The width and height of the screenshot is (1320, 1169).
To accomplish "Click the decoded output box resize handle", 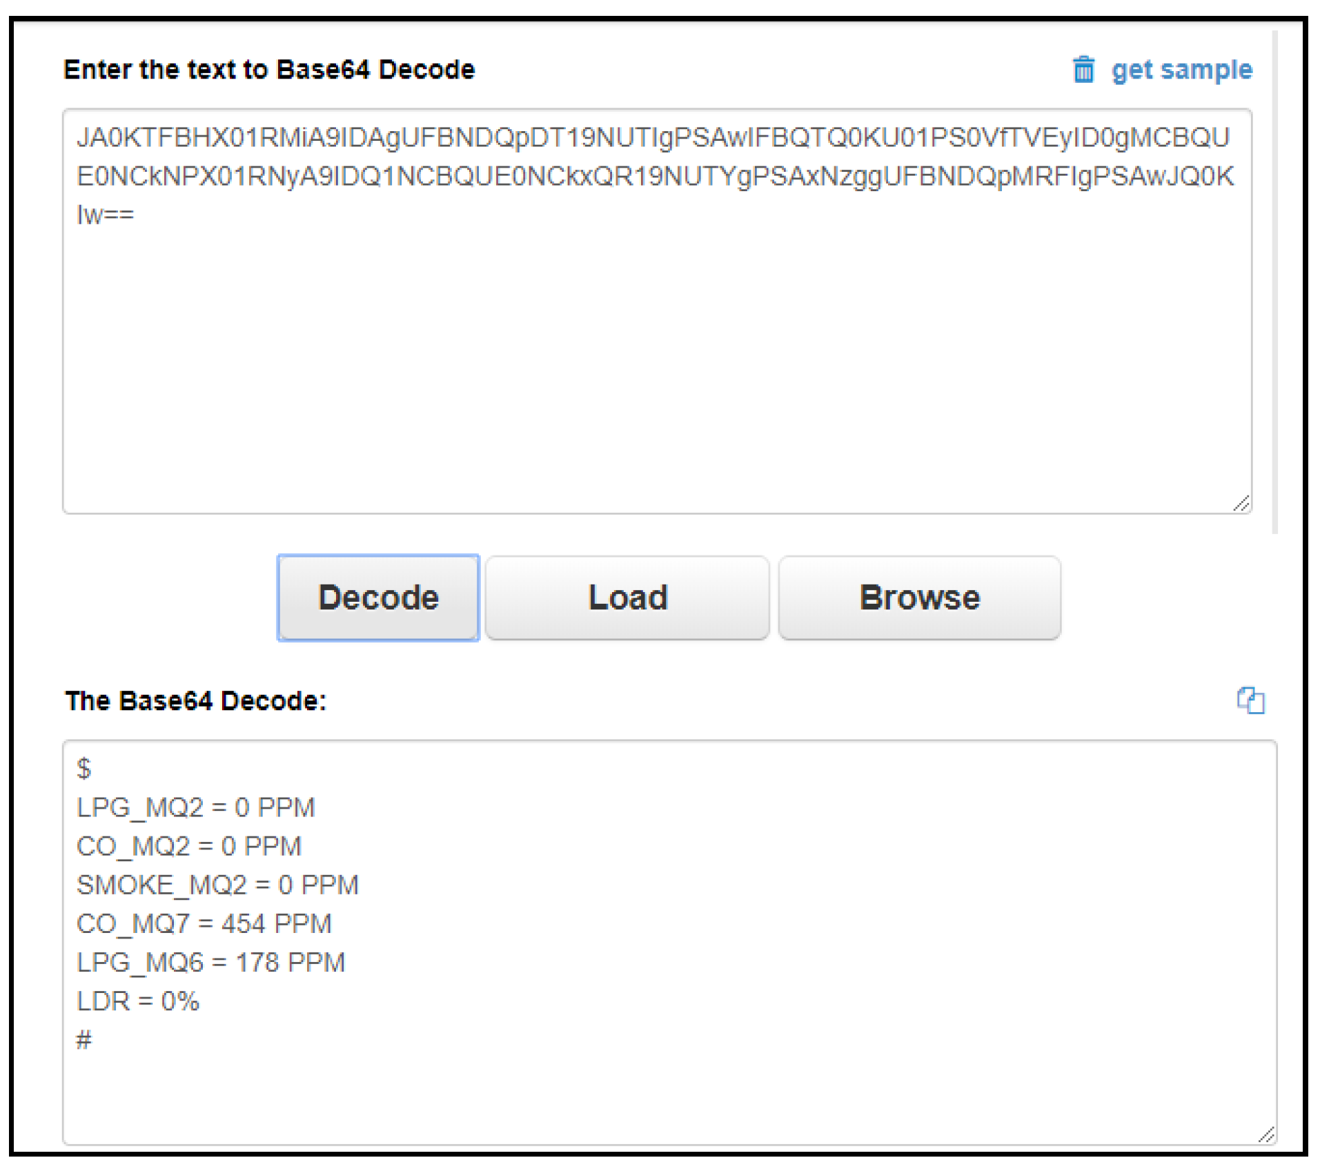I will [x=1265, y=1134].
